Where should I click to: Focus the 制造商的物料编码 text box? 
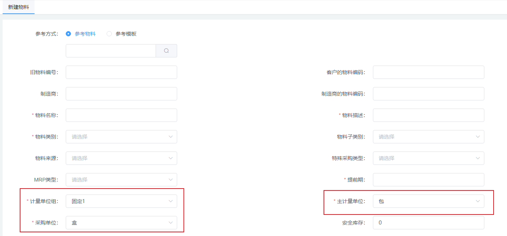428,94
